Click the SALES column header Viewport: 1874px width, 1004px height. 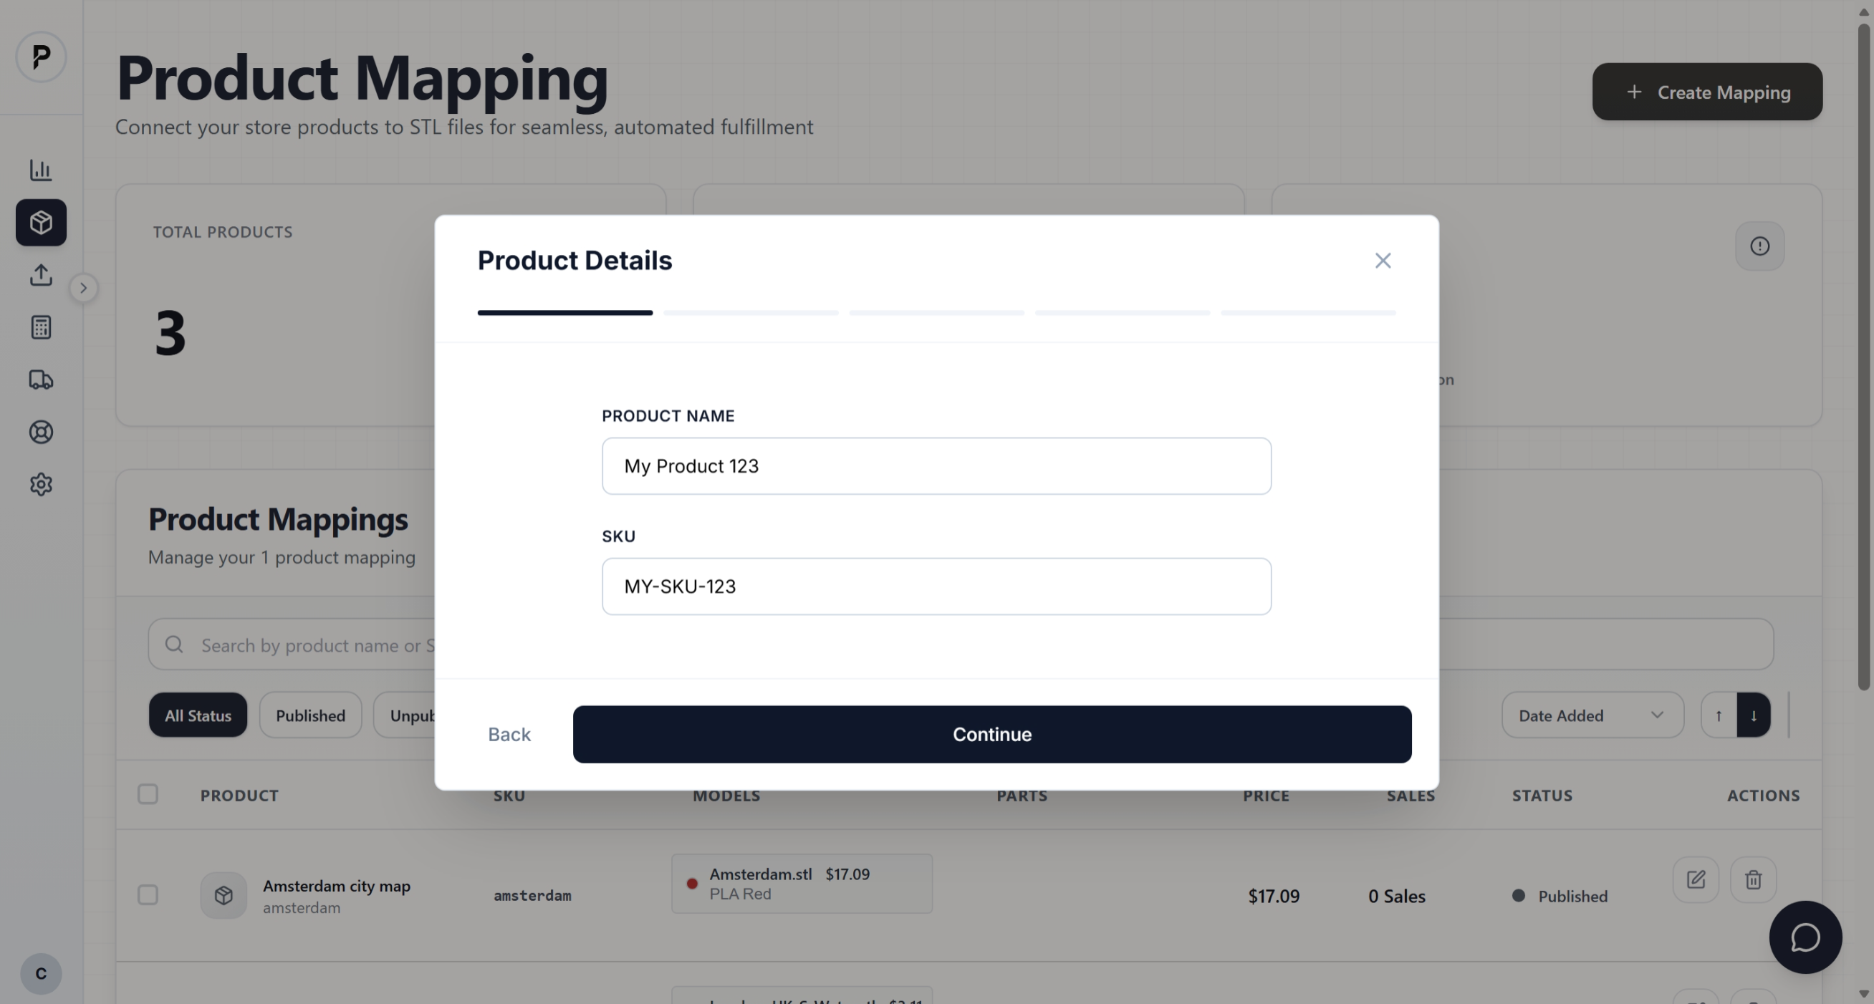click(x=1410, y=796)
